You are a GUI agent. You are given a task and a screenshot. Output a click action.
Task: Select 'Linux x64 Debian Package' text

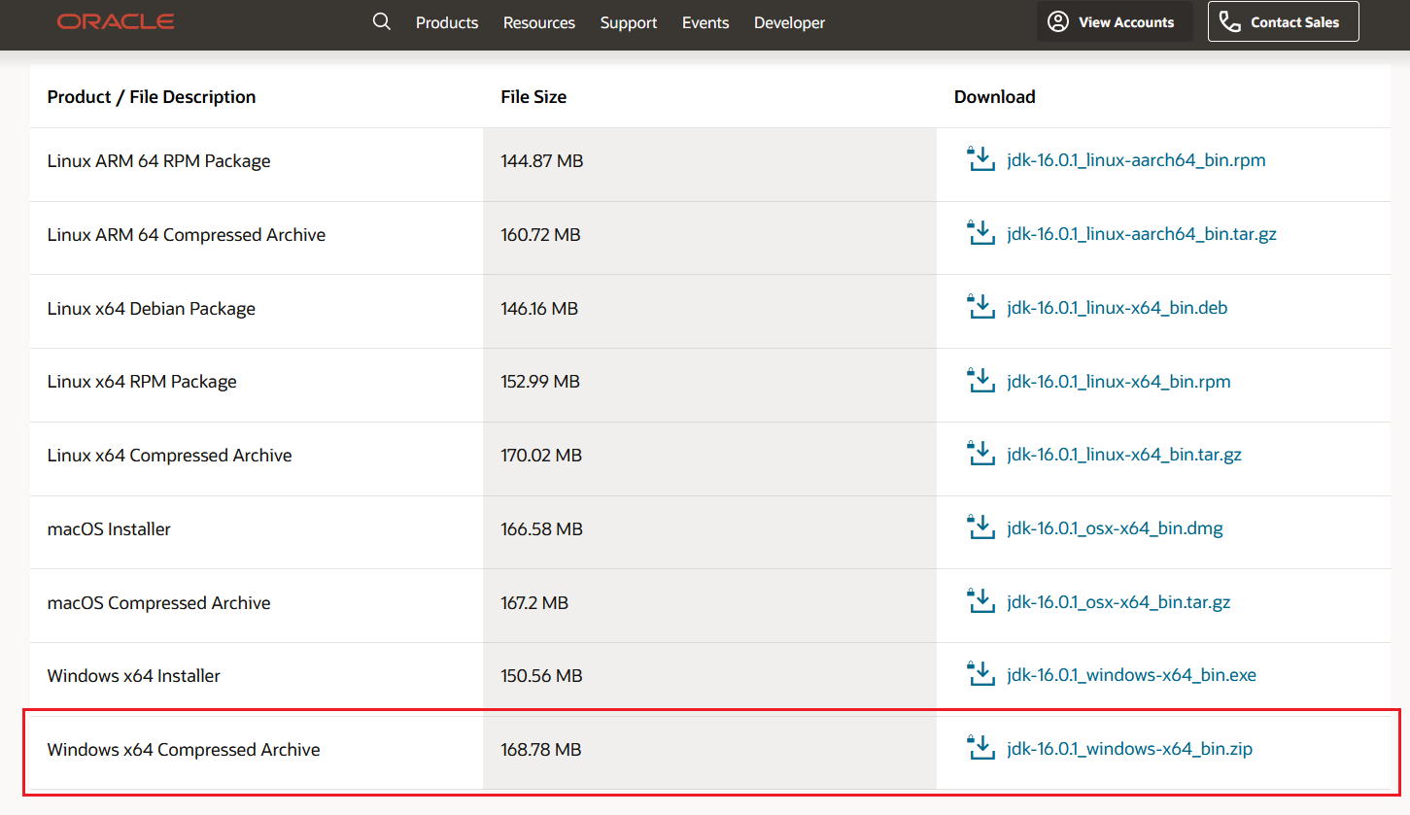click(152, 309)
